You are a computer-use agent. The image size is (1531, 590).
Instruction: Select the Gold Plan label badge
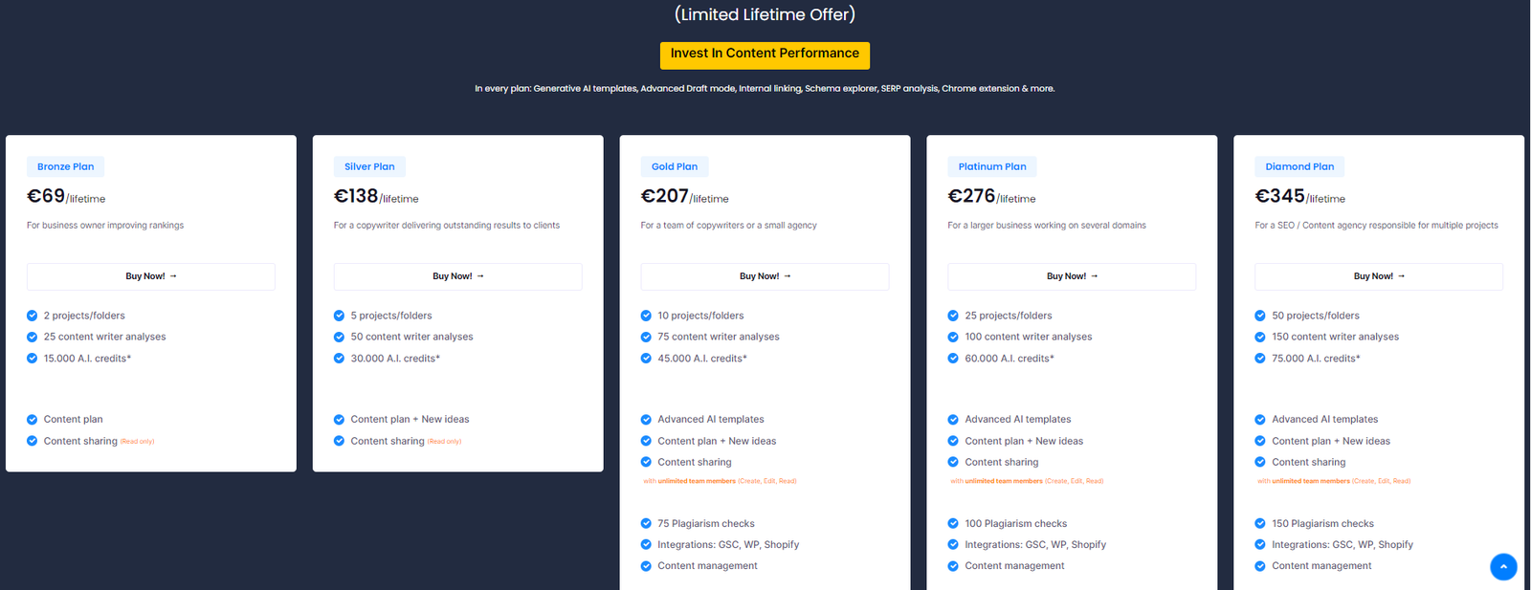click(x=675, y=166)
